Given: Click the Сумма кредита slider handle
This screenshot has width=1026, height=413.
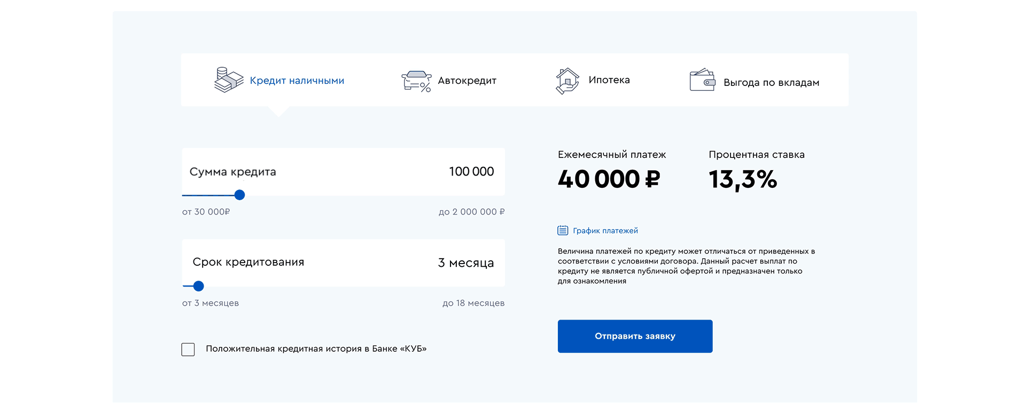Looking at the screenshot, I should [240, 195].
